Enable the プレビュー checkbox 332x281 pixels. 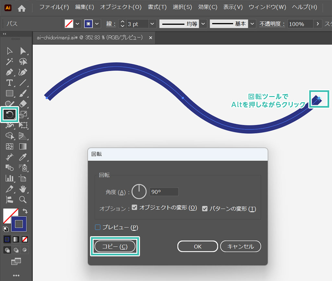coord(97,227)
